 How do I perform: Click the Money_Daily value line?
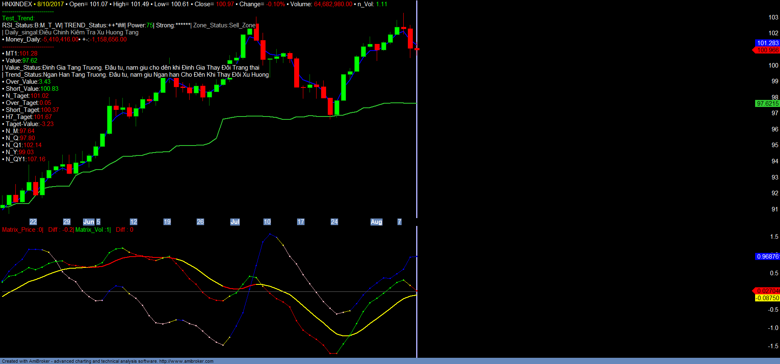[x=64, y=39]
